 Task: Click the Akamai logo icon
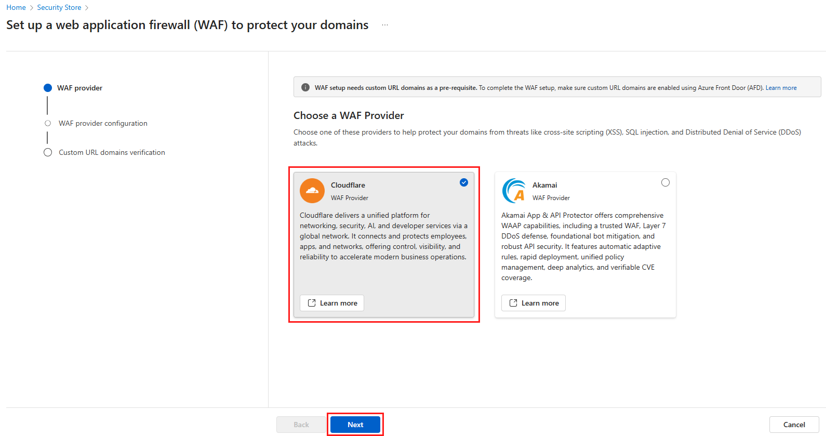[x=514, y=191]
